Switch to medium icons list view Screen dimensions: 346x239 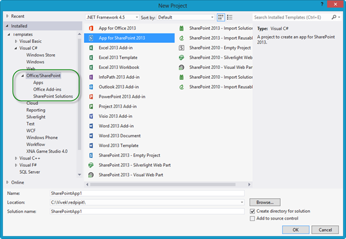coord(230,17)
